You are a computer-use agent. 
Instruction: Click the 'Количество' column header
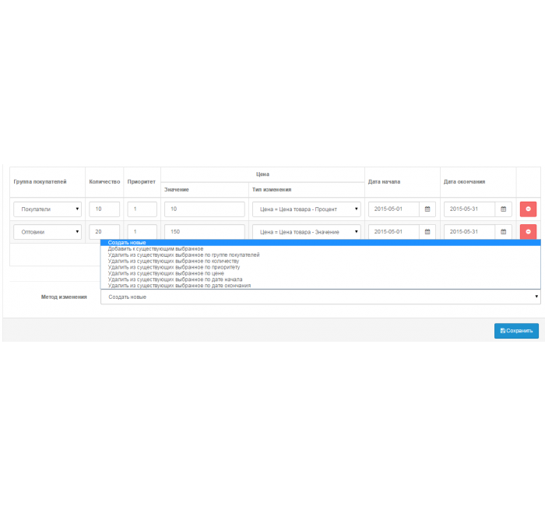[x=104, y=181]
